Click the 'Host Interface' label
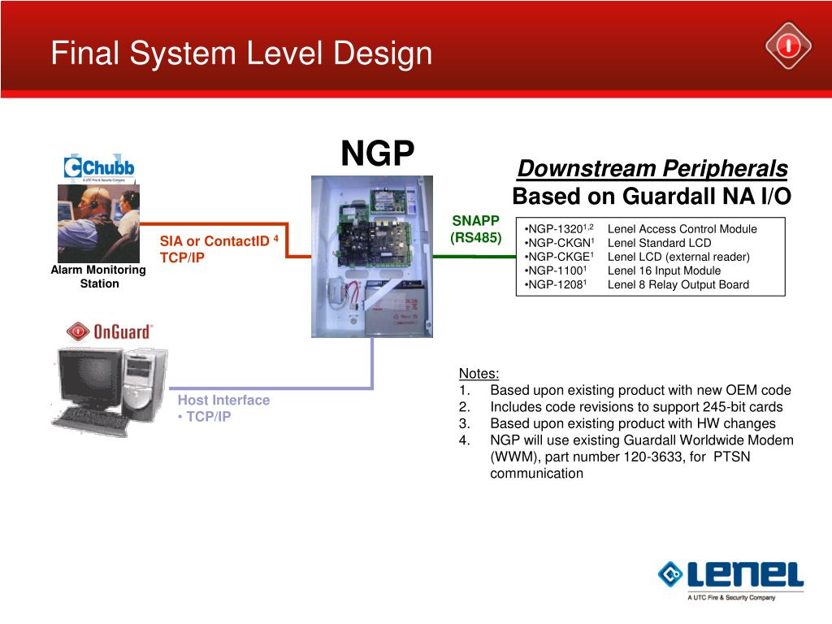Image resolution: width=832 pixels, height=624 pixels. 223,400
